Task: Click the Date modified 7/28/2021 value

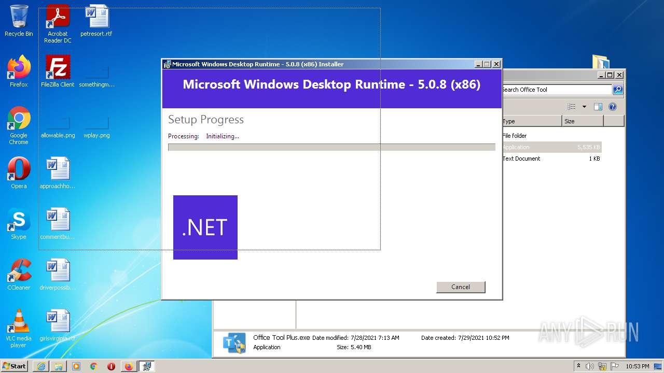Action: pos(375,338)
